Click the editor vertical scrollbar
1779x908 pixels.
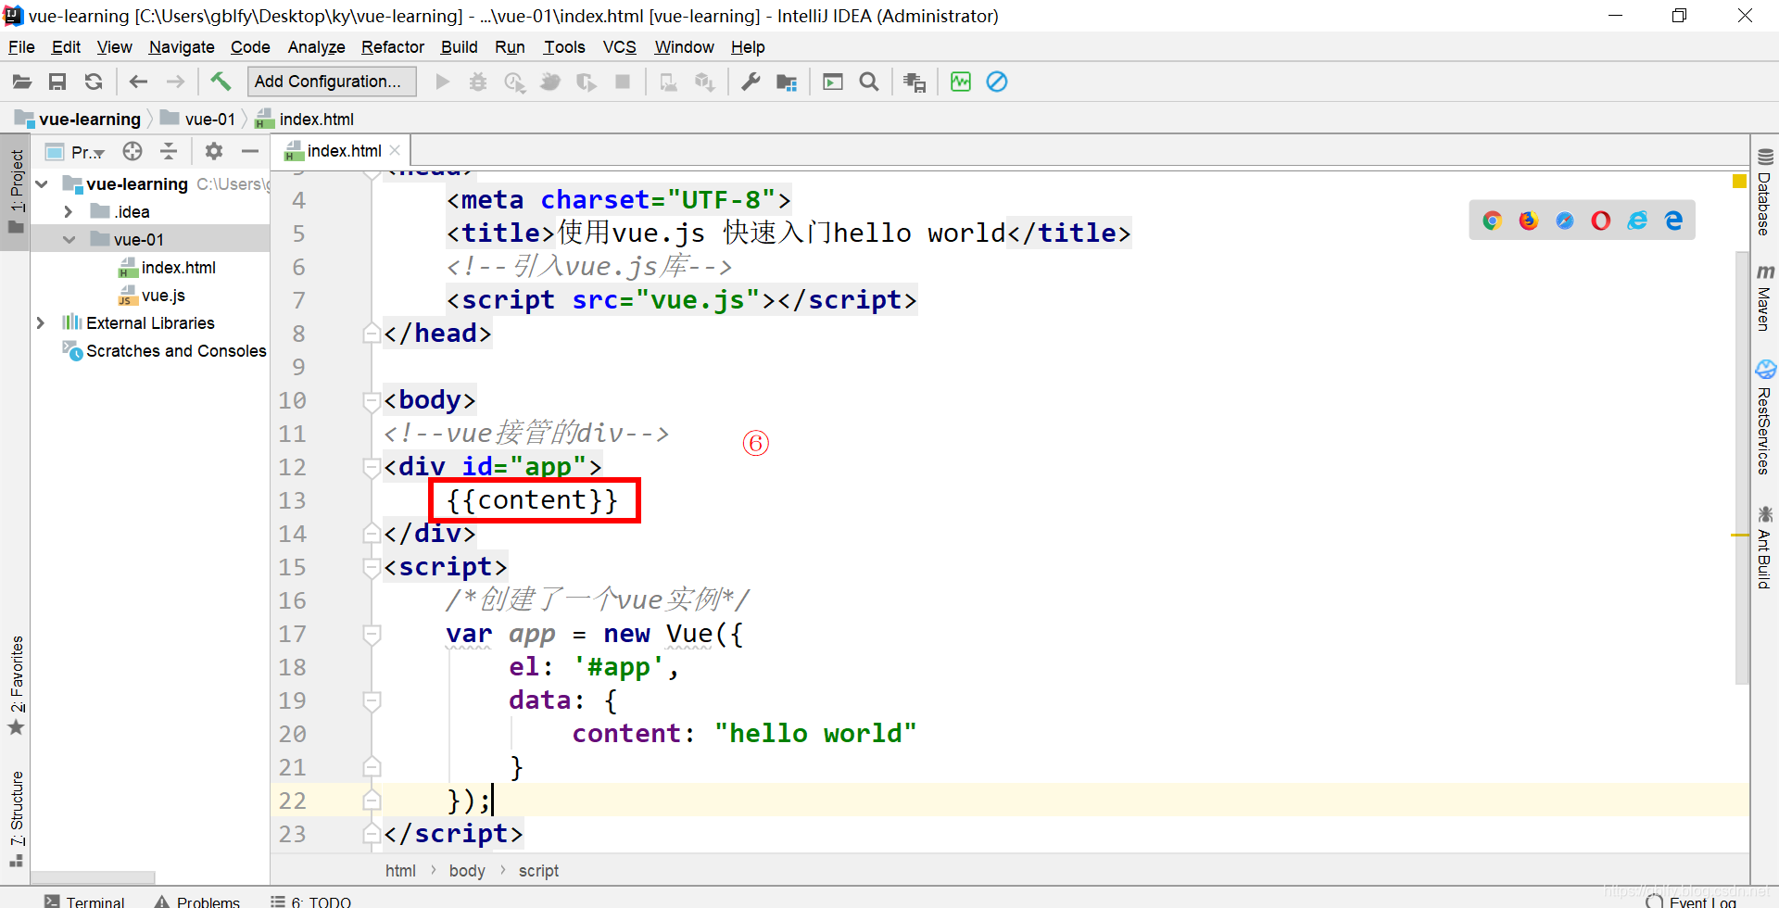[1742, 468]
